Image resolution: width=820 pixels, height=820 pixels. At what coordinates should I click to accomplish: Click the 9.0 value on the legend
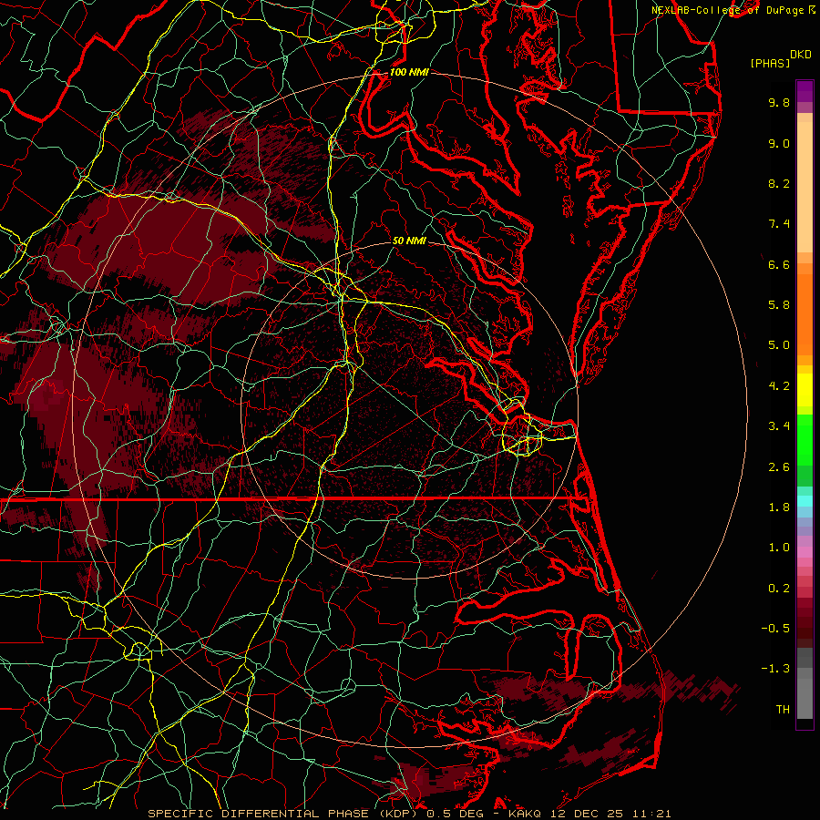click(779, 143)
